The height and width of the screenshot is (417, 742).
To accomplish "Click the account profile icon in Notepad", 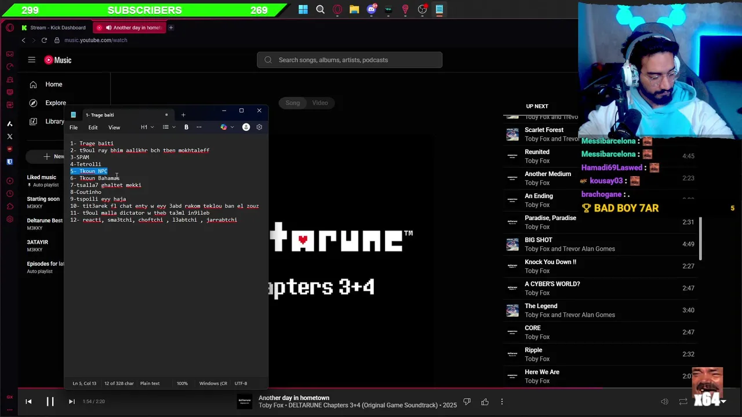I will [x=246, y=127].
